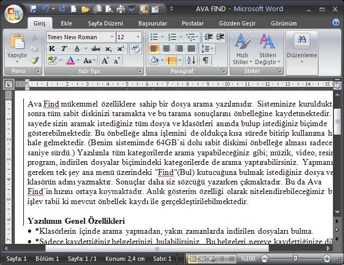This screenshot has height=265, width=344.
Task: Apply numbered list
Action: pyautogui.click(x=172, y=37)
